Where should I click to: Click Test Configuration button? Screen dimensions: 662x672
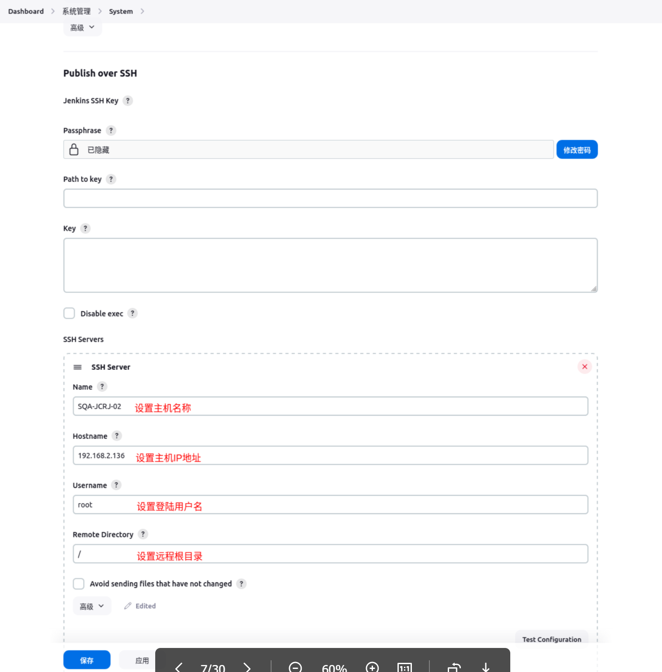(552, 638)
